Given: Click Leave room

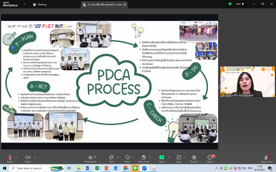Looking at the screenshot, I should coord(267,158).
